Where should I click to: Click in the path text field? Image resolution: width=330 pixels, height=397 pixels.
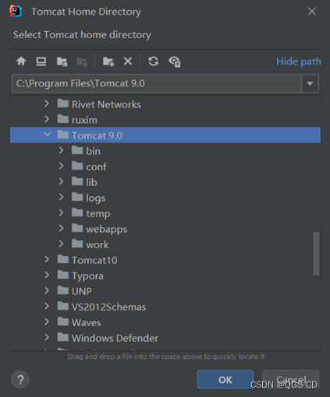pyautogui.click(x=157, y=83)
